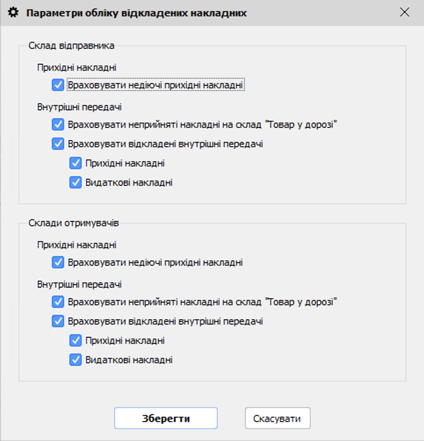Disable "Видаткові накладні" checkbox under Склади отримувачів
Image resolution: width=424 pixels, height=441 pixels.
(x=75, y=360)
